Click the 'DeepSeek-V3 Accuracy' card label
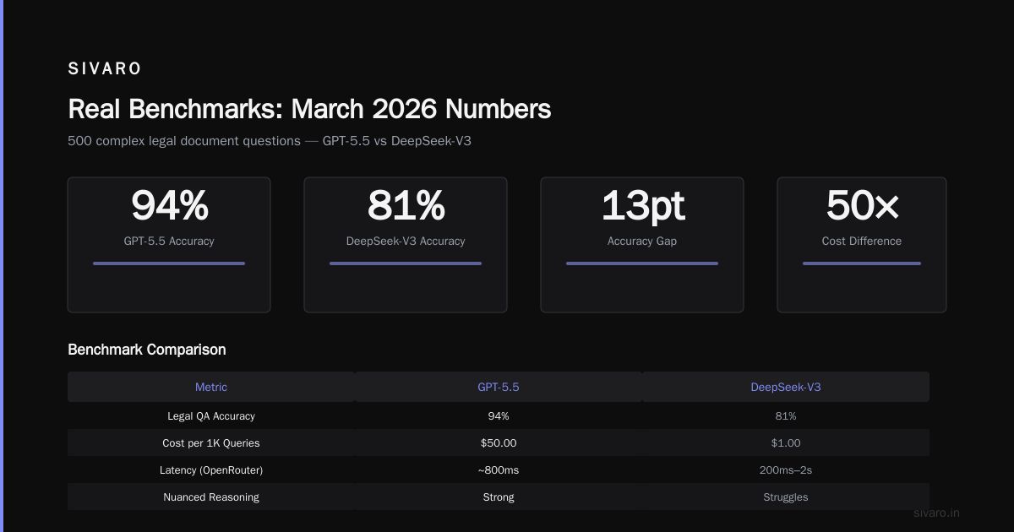This screenshot has width=1014, height=532. [x=406, y=241]
